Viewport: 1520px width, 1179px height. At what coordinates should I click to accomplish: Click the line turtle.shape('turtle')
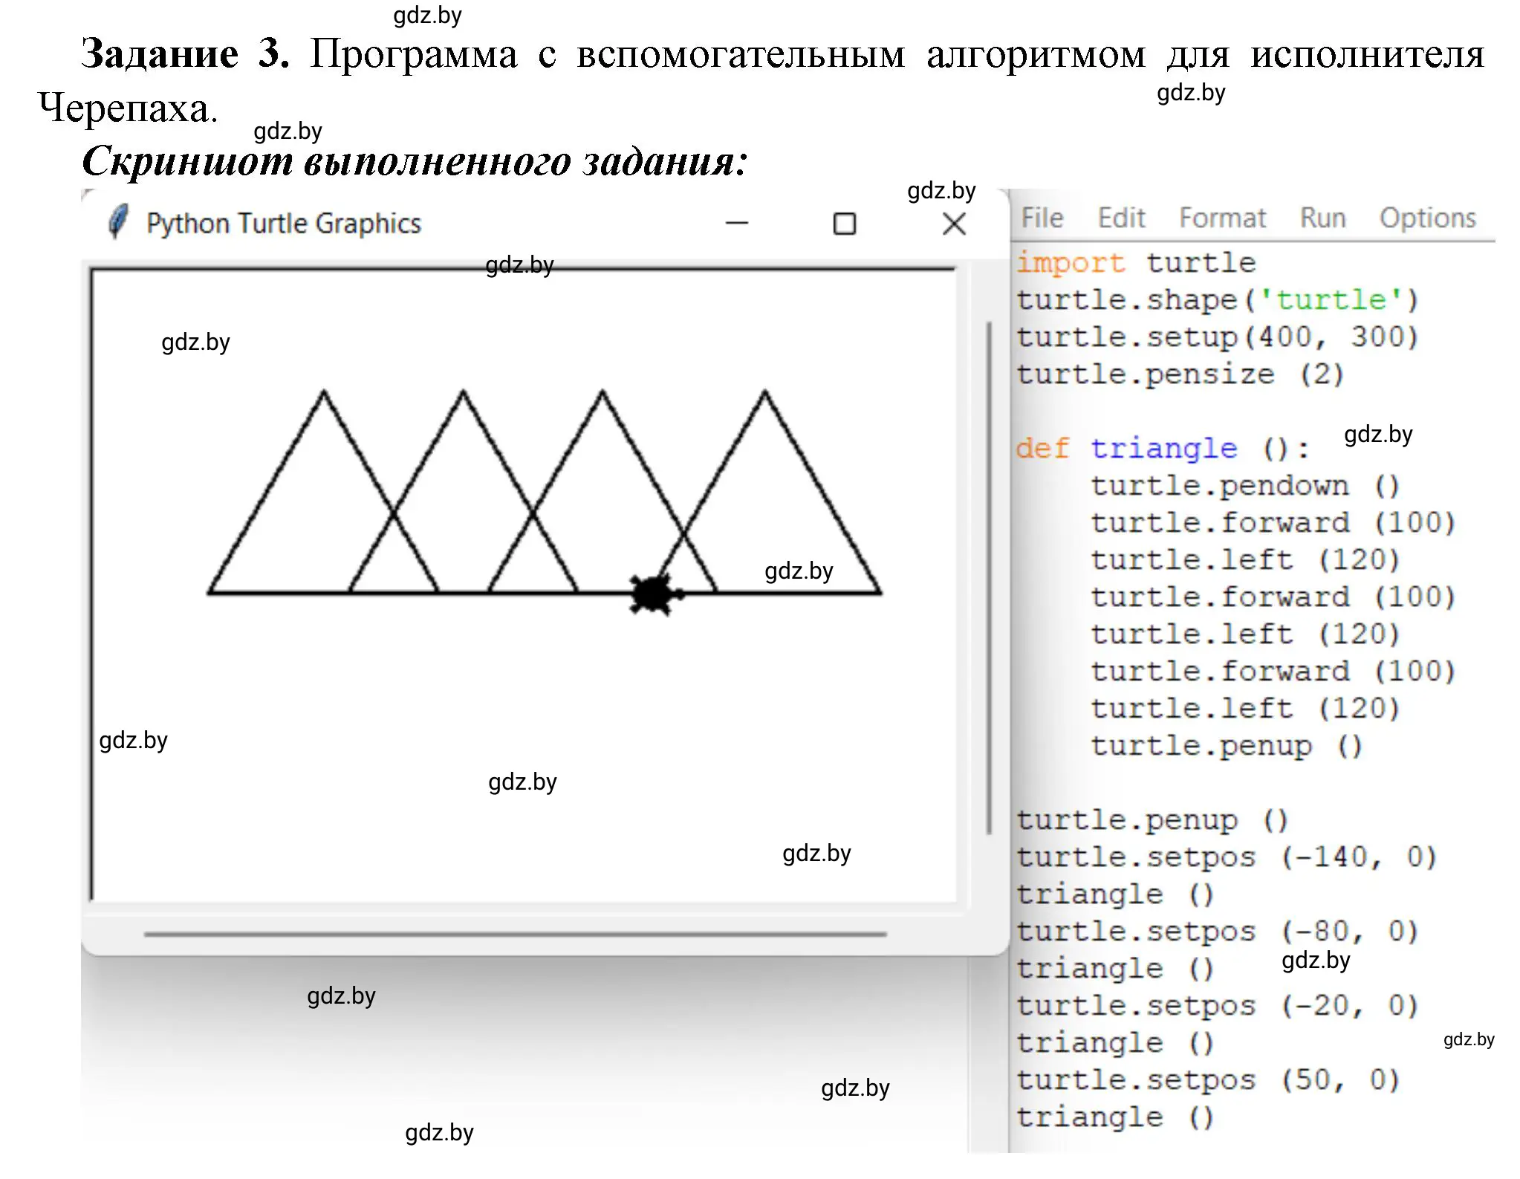1218,300
